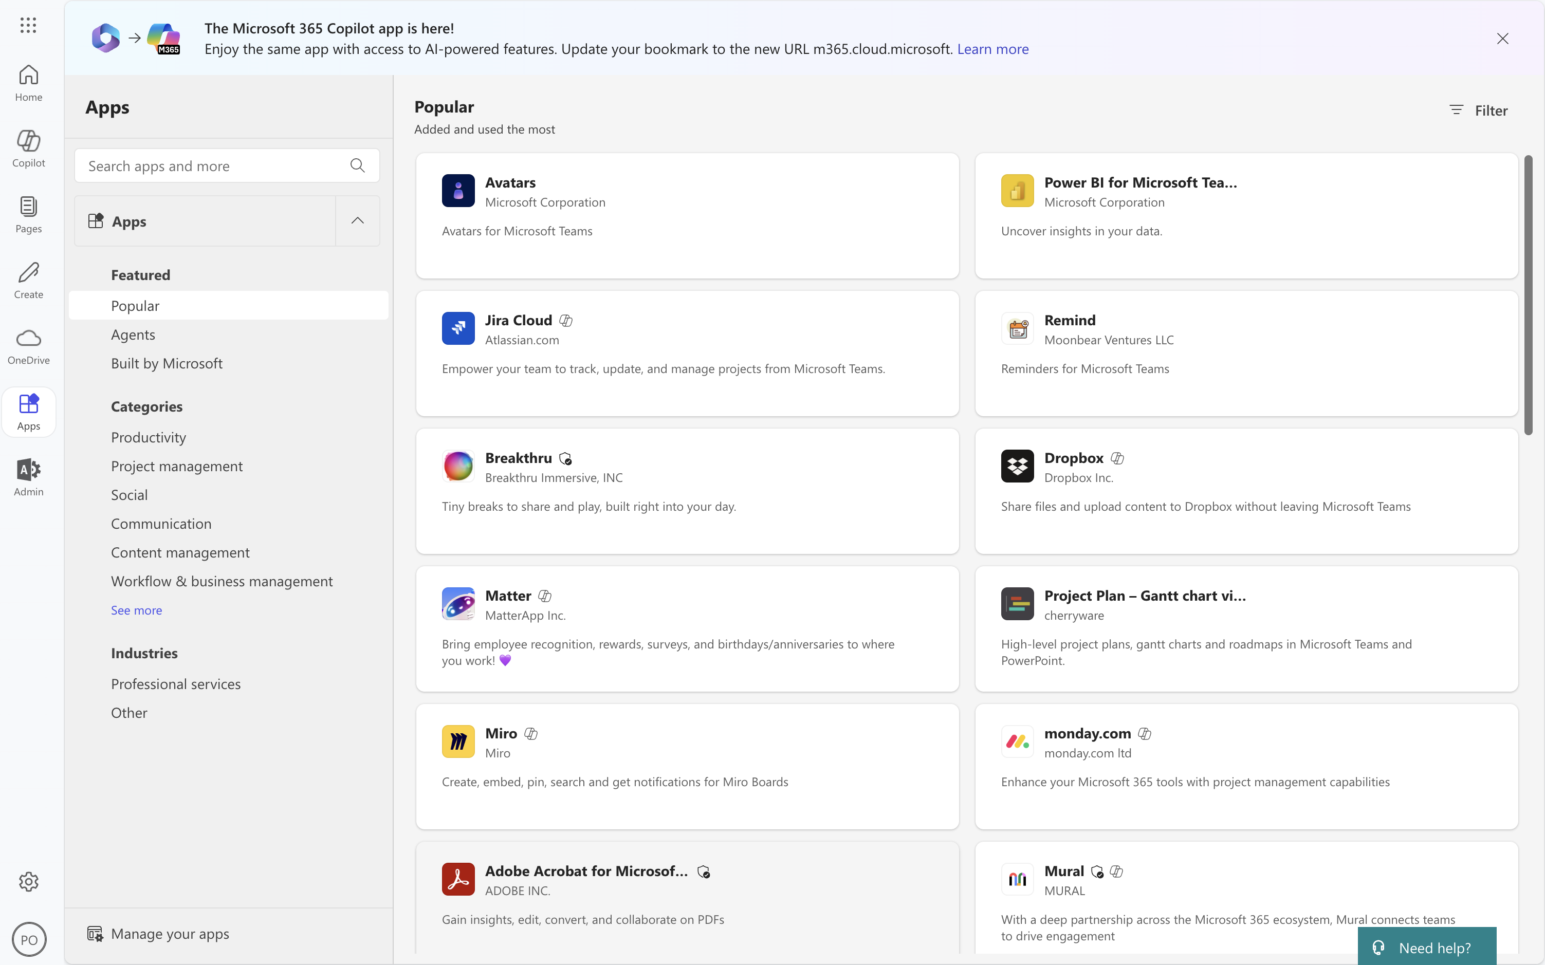Click 'Atlassian.com' publisher text

point(522,340)
